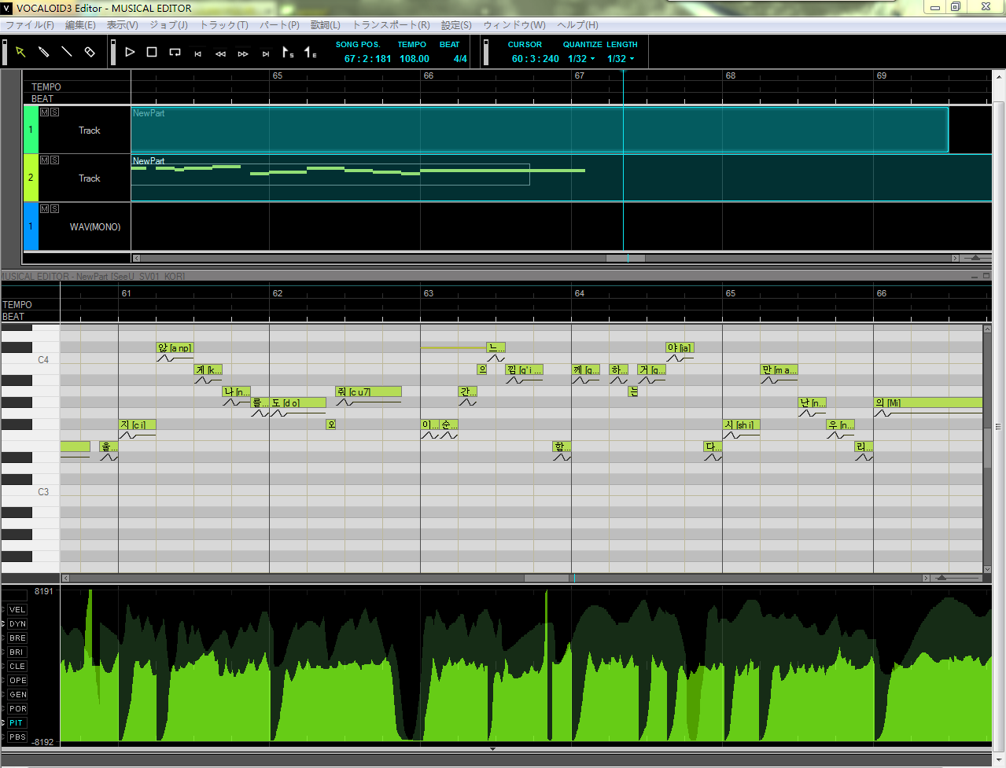Switch to the CLE parameter lane
This screenshot has height=768, width=1006.
coord(17,667)
